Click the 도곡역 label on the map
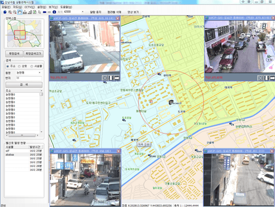This screenshot has height=207, width=275. [181, 111]
